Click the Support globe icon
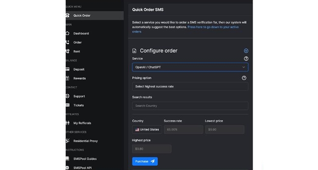The height and width of the screenshot is (170, 318). point(67,96)
